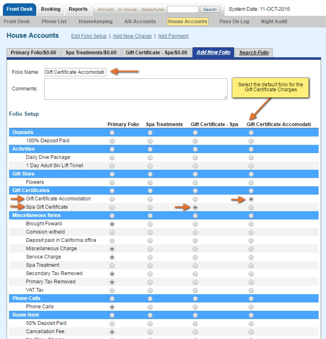Image resolution: width=326 pixels, height=339 pixels.
Task: Select Primary Folio for Deposits category
Action: [112, 133]
